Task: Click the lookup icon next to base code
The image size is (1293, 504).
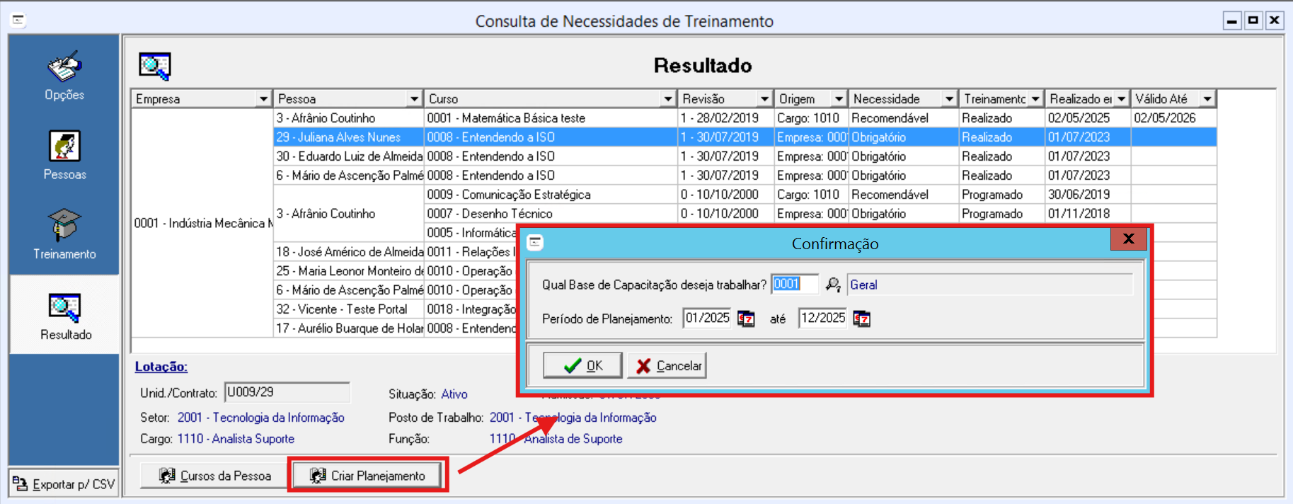Action: [833, 285]
